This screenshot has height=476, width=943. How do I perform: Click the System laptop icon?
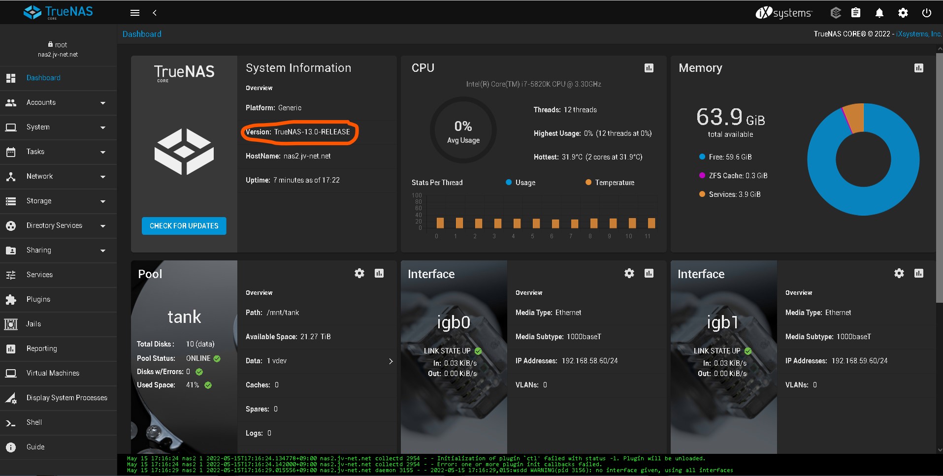(x=11, y=127)
